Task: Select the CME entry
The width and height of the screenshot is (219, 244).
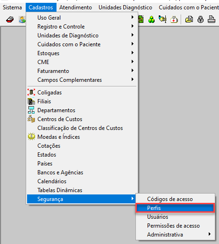Action: click(82, 62)
